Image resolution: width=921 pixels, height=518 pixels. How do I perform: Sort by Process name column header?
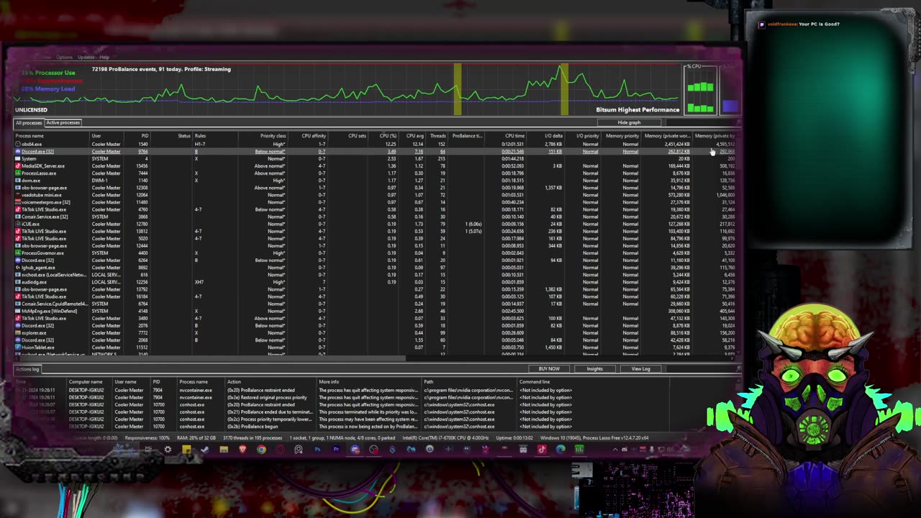(x=52, y=135)
